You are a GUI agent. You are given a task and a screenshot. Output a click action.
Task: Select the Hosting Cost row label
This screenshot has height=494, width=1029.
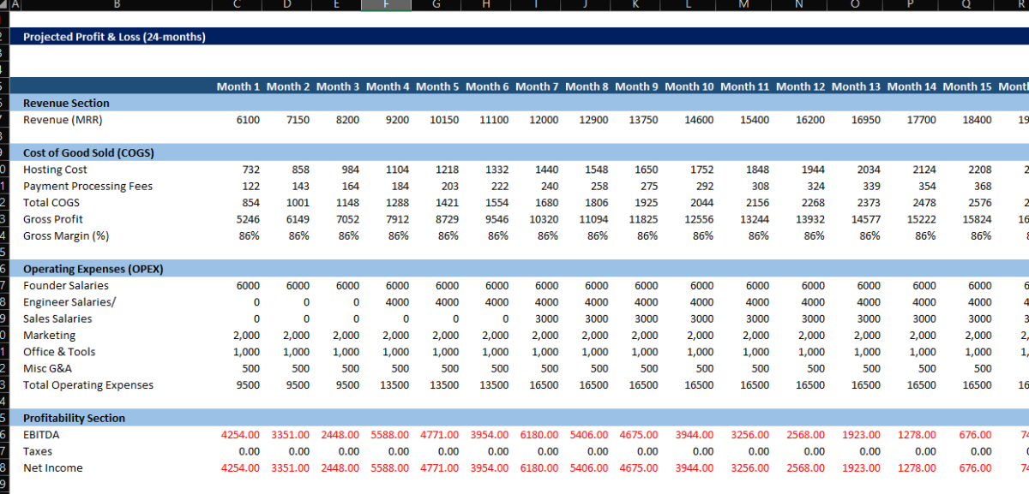pos(55,170)
